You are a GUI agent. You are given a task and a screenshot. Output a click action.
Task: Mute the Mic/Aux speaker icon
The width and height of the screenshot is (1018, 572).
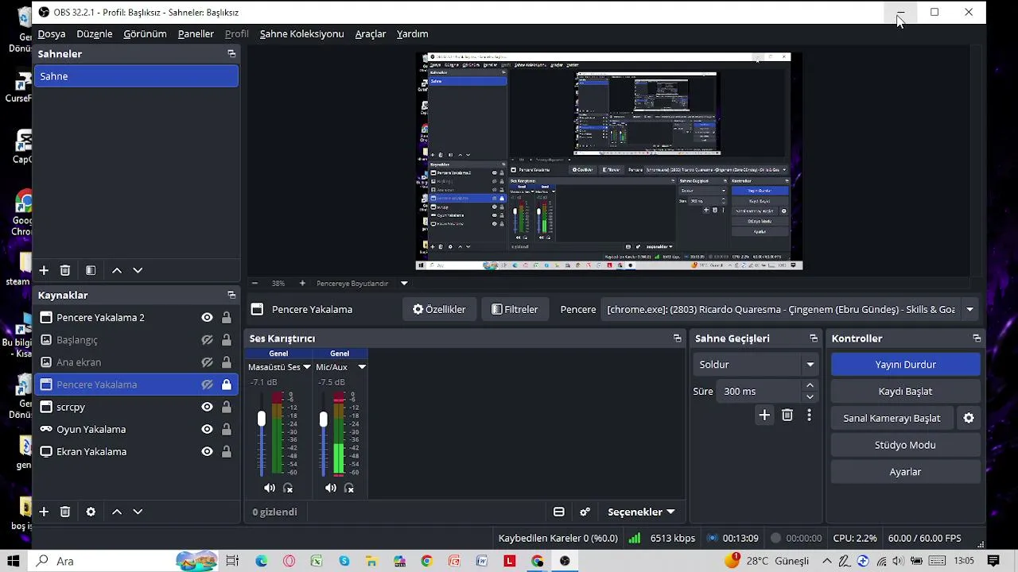click(331, 488)
